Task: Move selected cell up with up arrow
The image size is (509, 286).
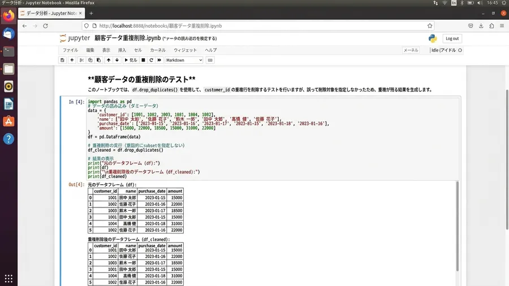Action: pos(109,60)
